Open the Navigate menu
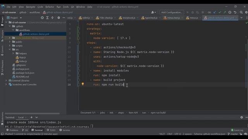Image resolution: width=248 pixels, height=139 pixels. (x=31, y=7)
